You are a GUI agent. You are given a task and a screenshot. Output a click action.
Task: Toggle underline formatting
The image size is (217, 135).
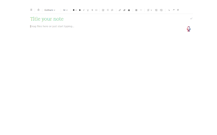pos(88,10)
